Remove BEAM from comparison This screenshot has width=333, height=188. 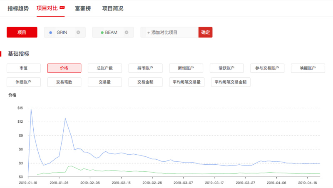point(127,32)
